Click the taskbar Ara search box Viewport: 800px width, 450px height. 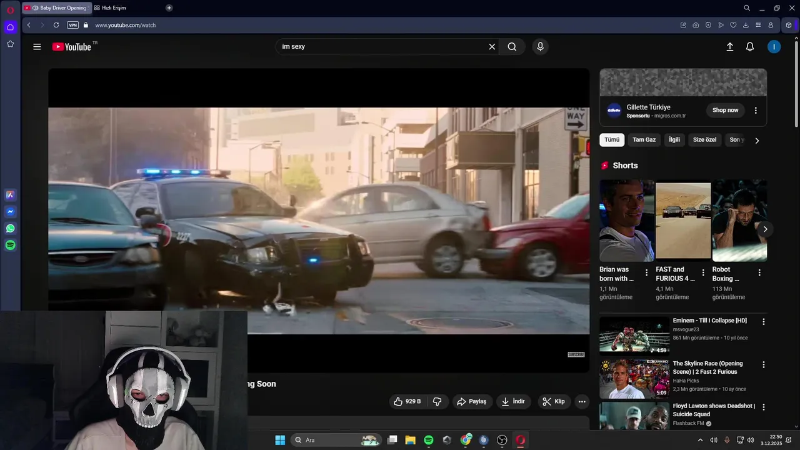[x=337, y=440]
